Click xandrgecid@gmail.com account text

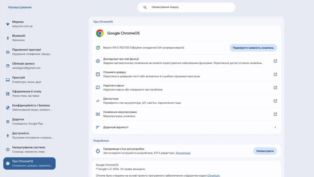click(x=26, y=68)
